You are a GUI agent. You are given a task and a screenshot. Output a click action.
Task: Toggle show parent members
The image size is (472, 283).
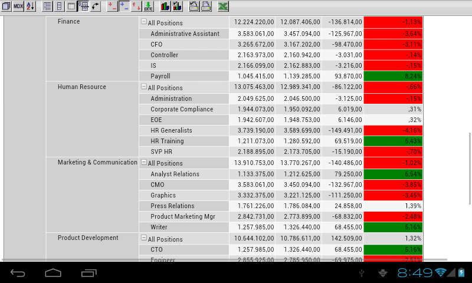(47, 6)
